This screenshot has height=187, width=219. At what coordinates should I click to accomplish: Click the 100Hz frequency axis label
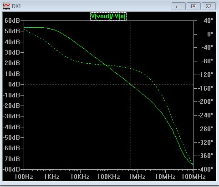(x=24, y=177)
